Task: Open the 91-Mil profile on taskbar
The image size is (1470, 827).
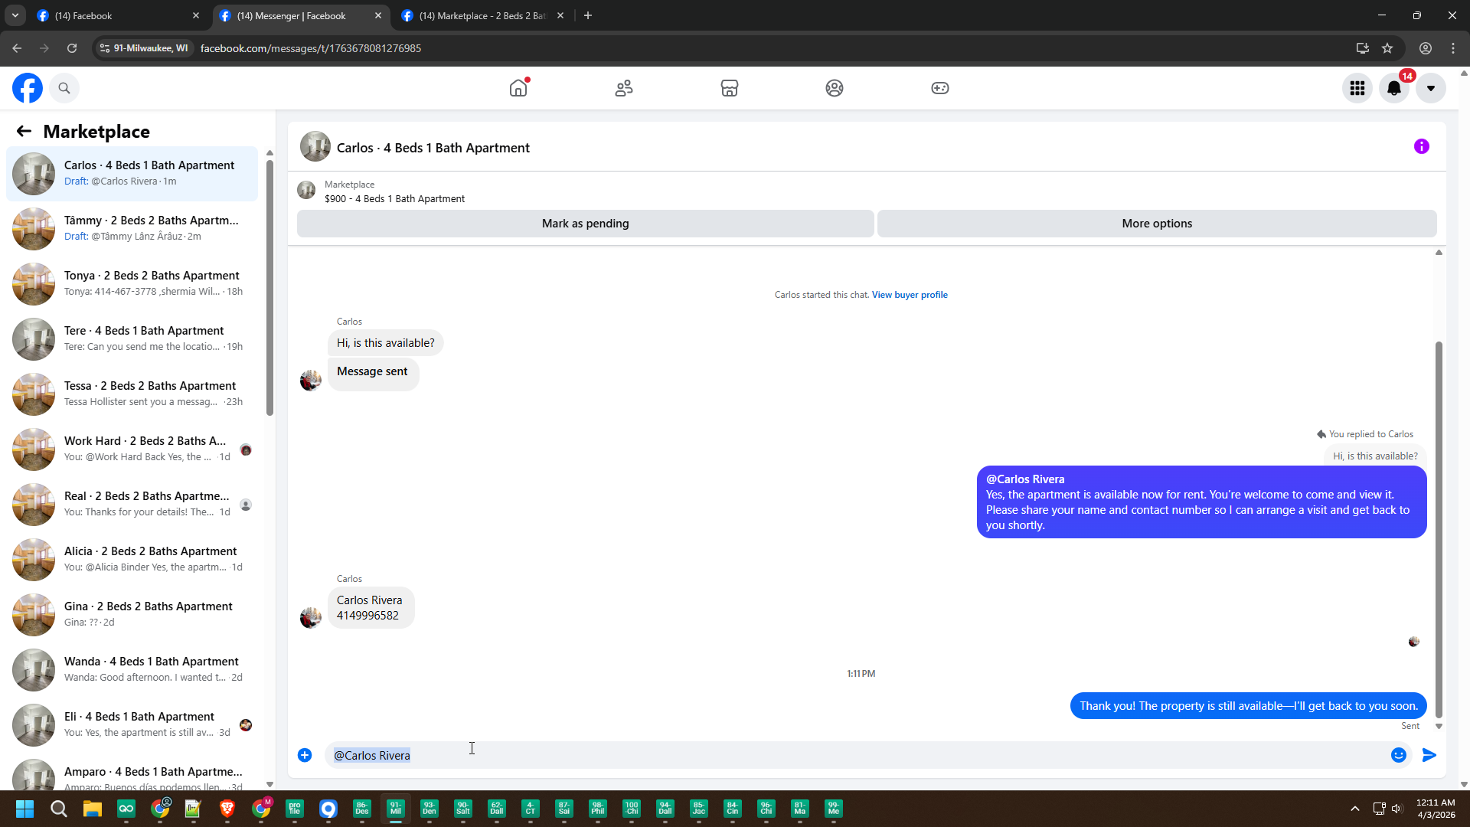Action: click(396, 809)
